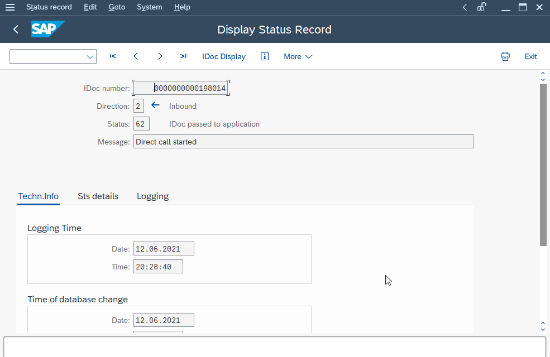
Task: Click the Message field Direct call started
Action: point(303,142)
